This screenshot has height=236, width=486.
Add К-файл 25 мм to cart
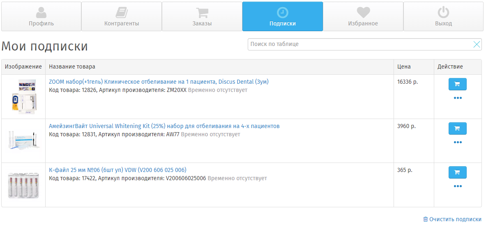click(x=457, y=172)
